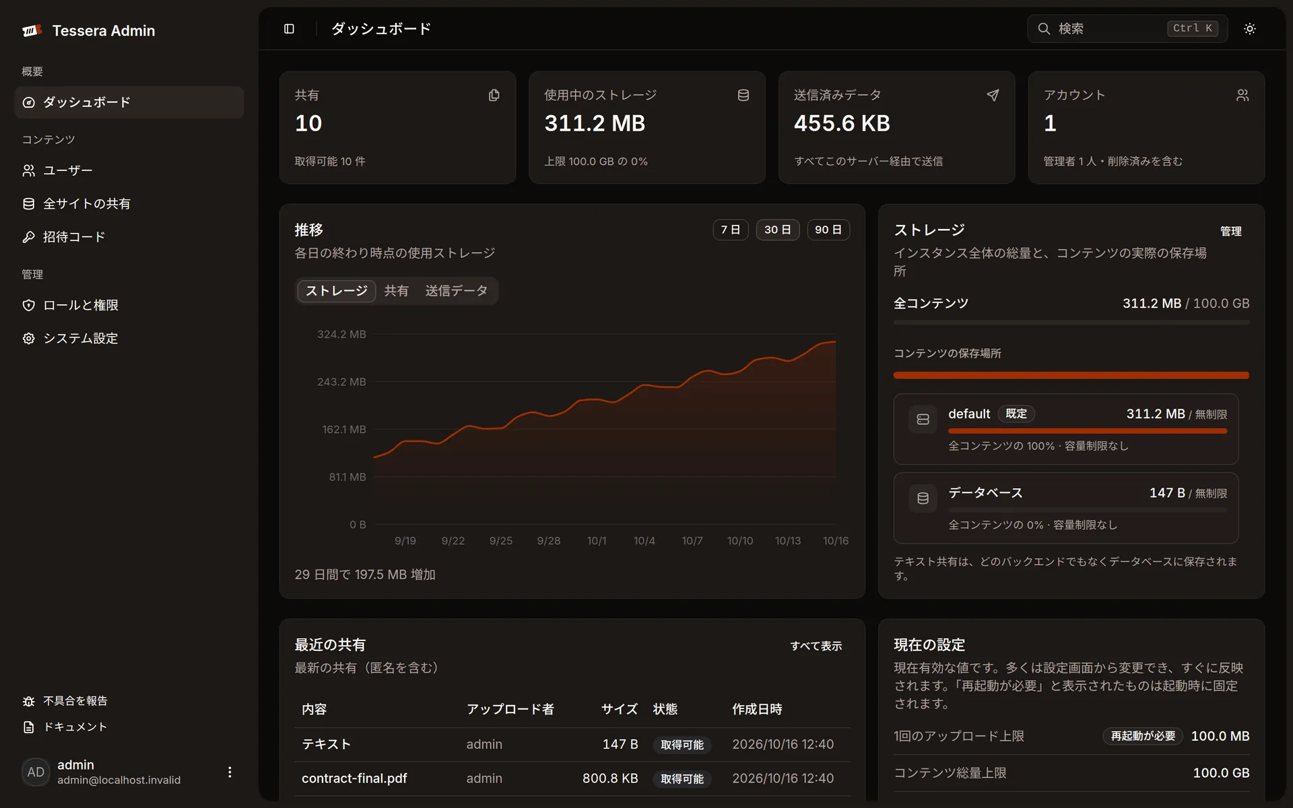Click the contract-final.pdf row name
The image size is (1293, 808).
click(354, 778)
